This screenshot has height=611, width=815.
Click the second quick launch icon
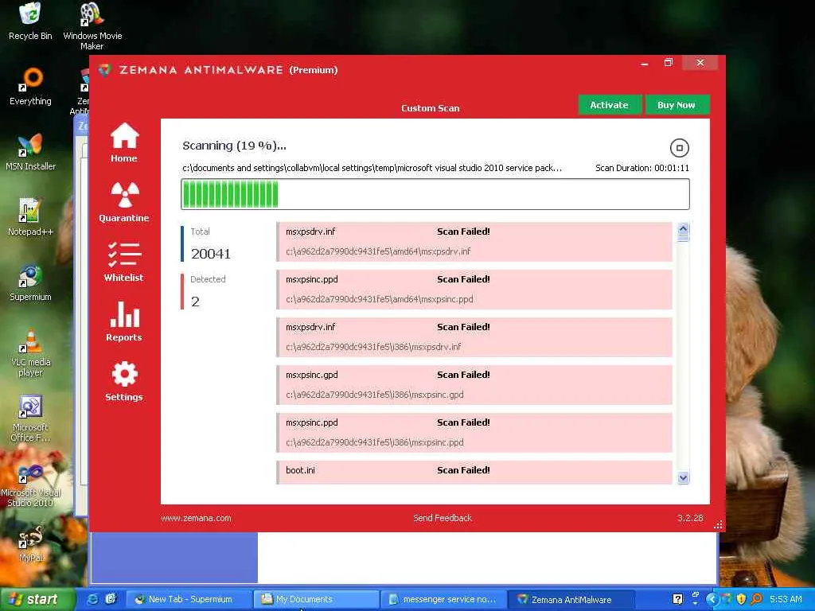point(110,599)
